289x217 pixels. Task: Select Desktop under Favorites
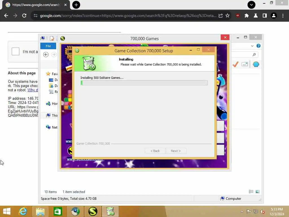coord(53,80)
